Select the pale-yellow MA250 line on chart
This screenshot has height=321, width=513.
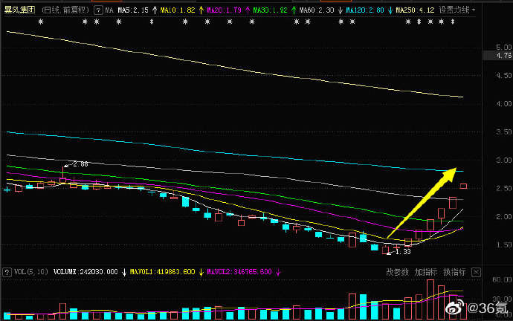point(235,69)
